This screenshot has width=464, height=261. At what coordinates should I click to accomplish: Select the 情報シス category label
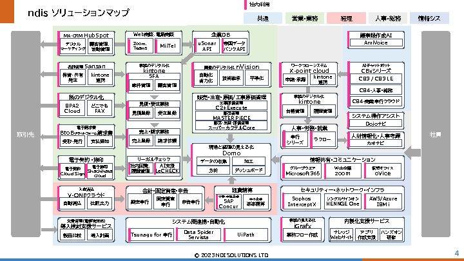429,19
